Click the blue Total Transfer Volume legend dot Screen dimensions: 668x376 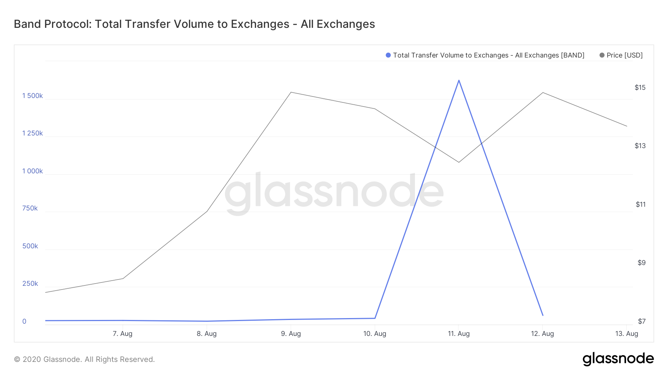point(388,55)
